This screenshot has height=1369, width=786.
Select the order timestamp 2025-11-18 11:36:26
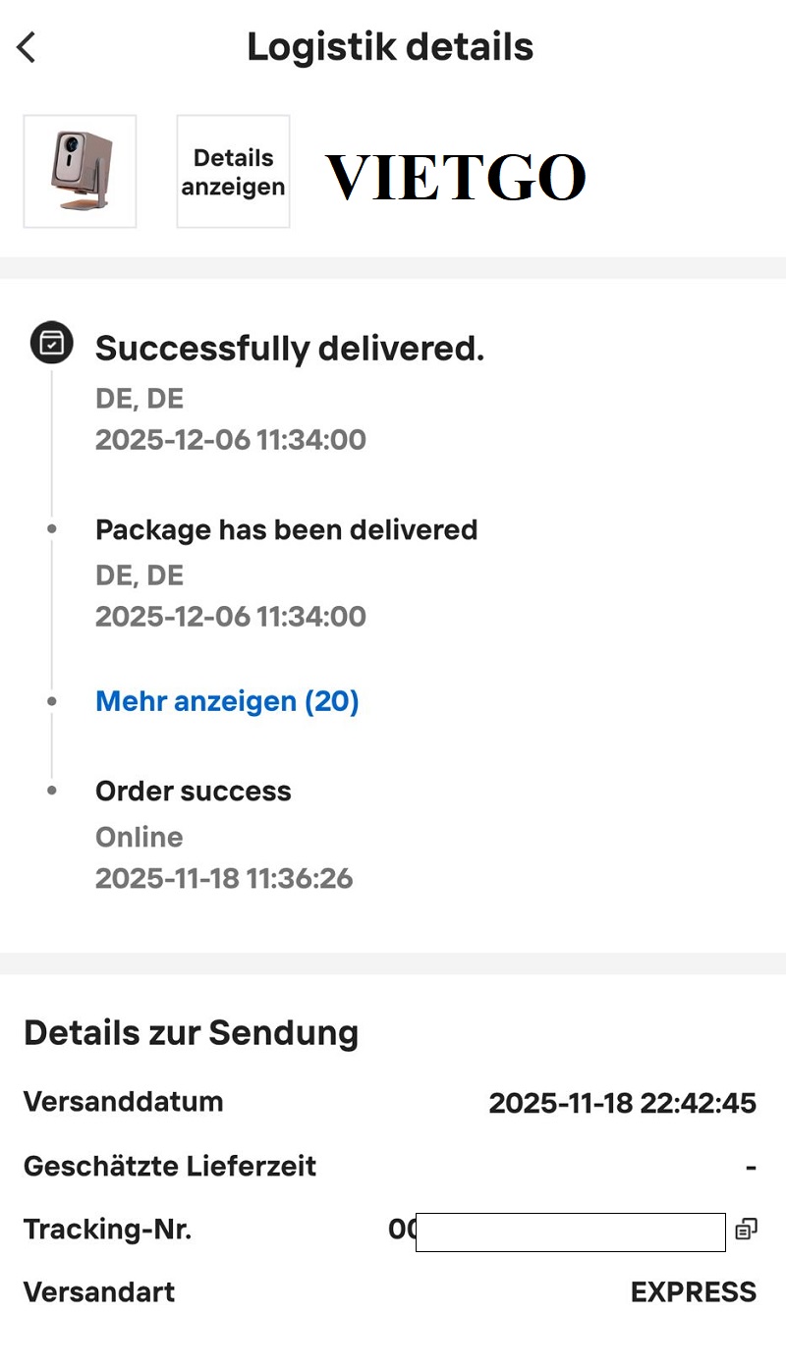click(224, 878)
